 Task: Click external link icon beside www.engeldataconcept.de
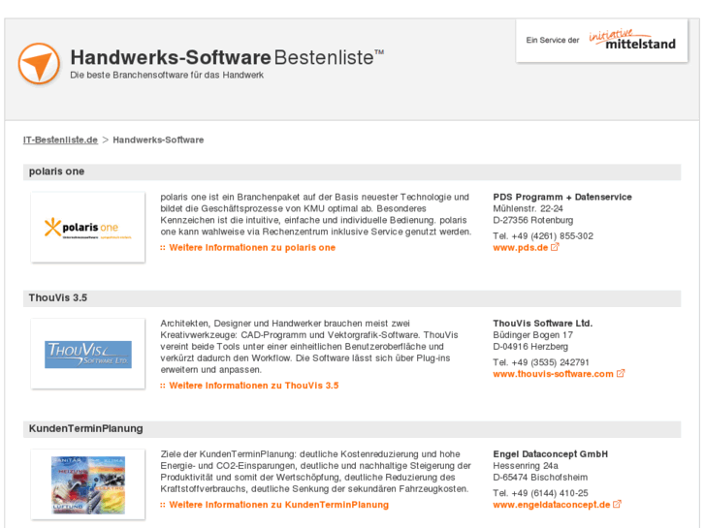point(618,504)
